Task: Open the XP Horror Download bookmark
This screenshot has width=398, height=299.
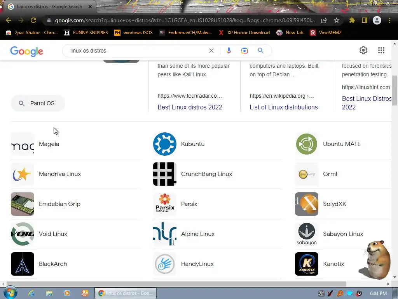Action: (244, 33)
